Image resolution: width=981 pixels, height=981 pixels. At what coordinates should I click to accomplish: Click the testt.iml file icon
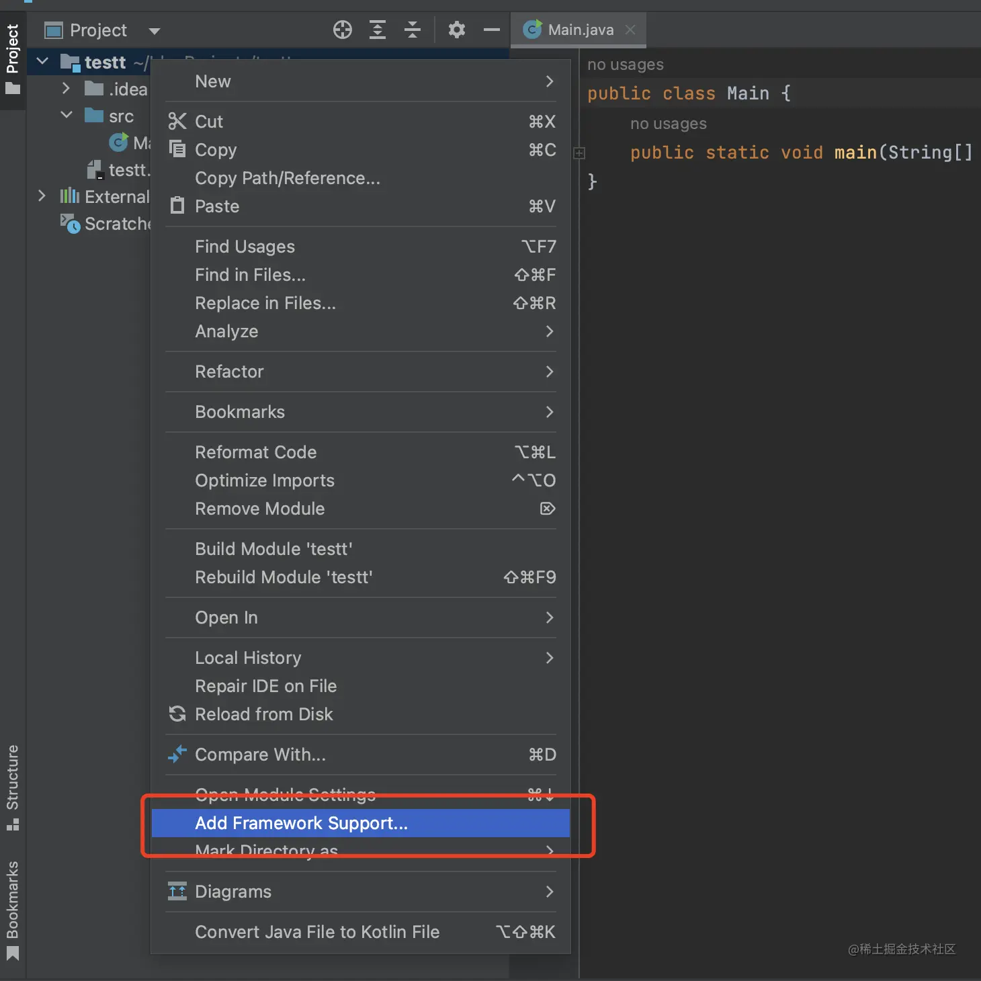95,170
